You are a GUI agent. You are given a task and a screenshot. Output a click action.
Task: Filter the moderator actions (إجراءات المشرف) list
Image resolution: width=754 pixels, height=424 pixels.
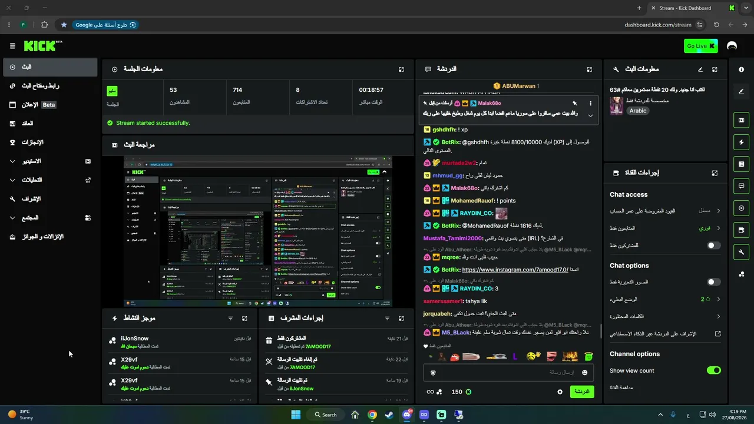coord(387,319)
